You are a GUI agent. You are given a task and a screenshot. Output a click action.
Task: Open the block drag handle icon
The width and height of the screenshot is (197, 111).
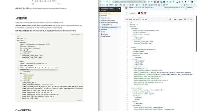pos(14,34)
